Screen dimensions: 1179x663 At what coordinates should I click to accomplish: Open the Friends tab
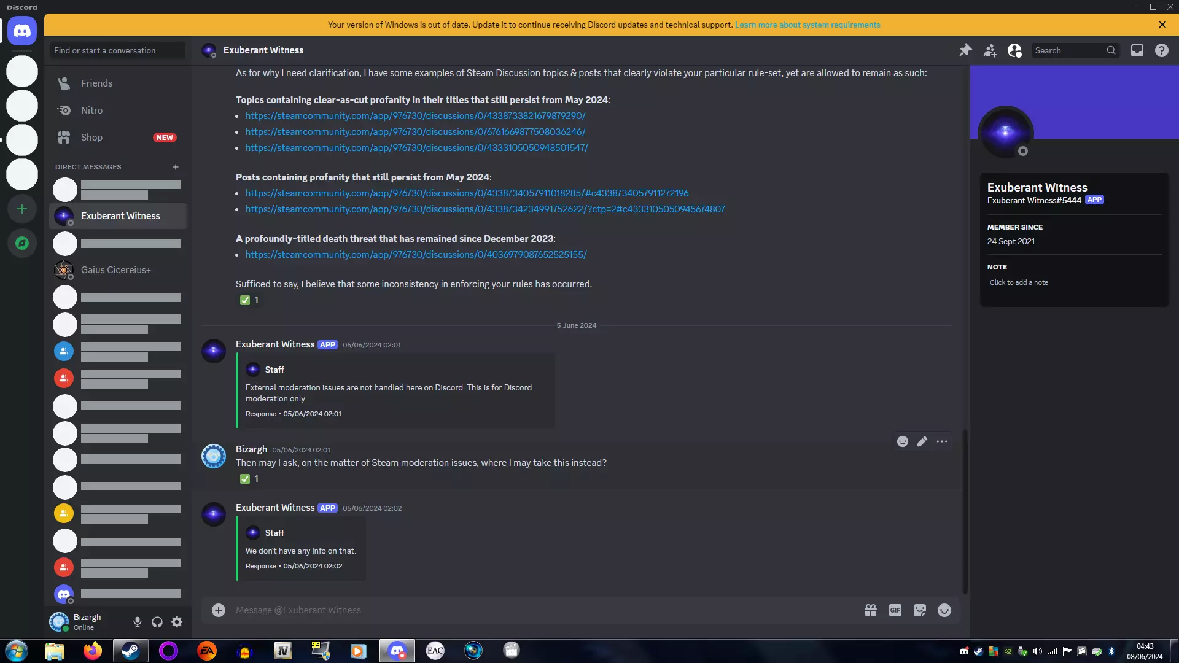click(96, 83)
